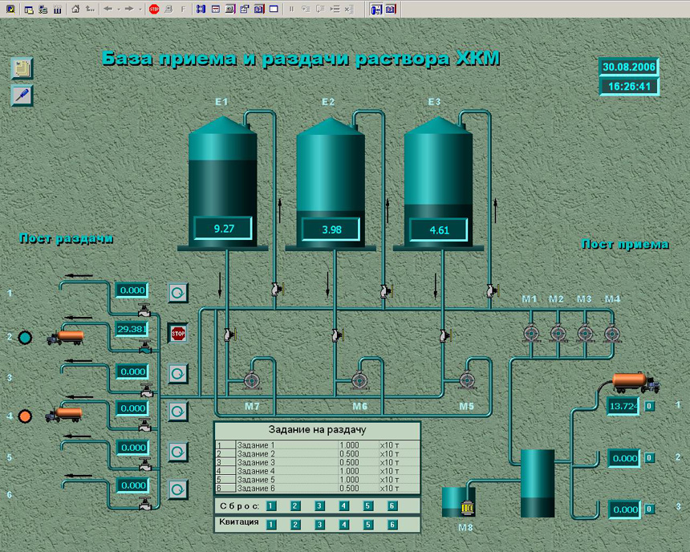Click the circular-arrow button for post 6
Viewport: 690px width, 552px height.
click(x=178, y=489)
